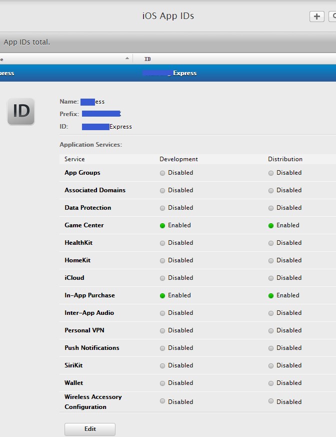Click the Distribution column header
The width and height of the screenshot is (336, 437).
pos(285,159)
